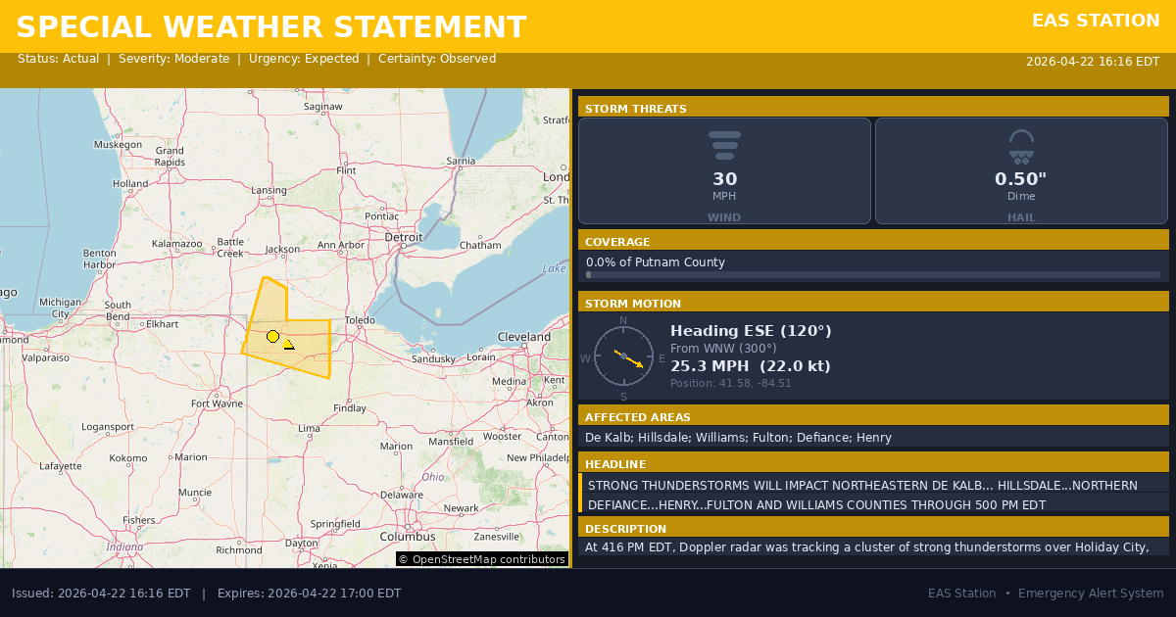
Task: Click the yellow circle storm marker
Action: [272, 336]
